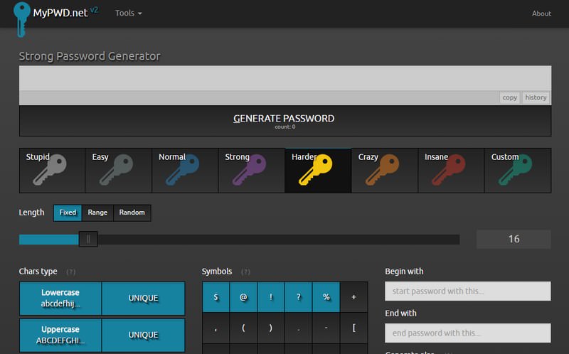Select the Normal blue key preset
Viewport: 569px width, 354px height.
coord(185,171)
